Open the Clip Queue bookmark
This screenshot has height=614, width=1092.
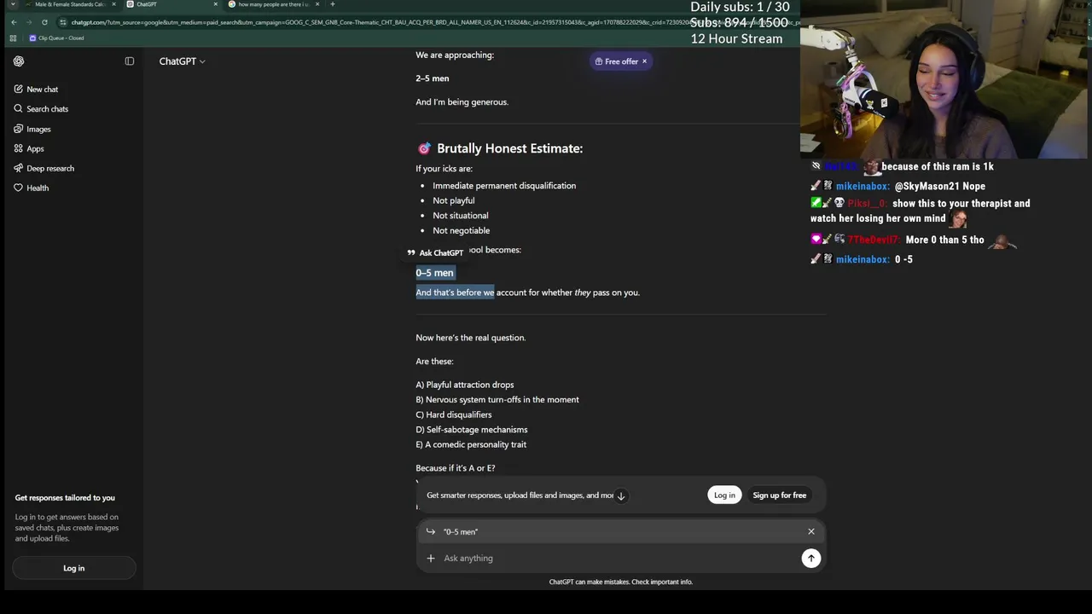56,38
